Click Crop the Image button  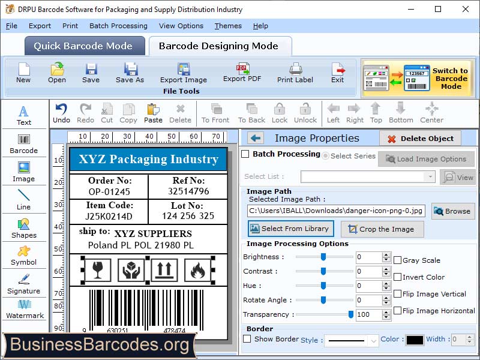point(382,229)
